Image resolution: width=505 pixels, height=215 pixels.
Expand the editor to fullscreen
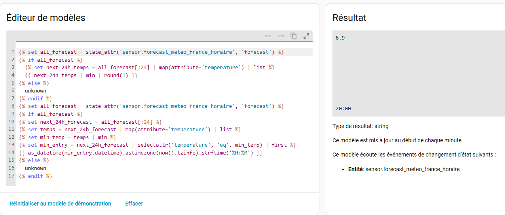pyautogui.click(x=306, y=36)
